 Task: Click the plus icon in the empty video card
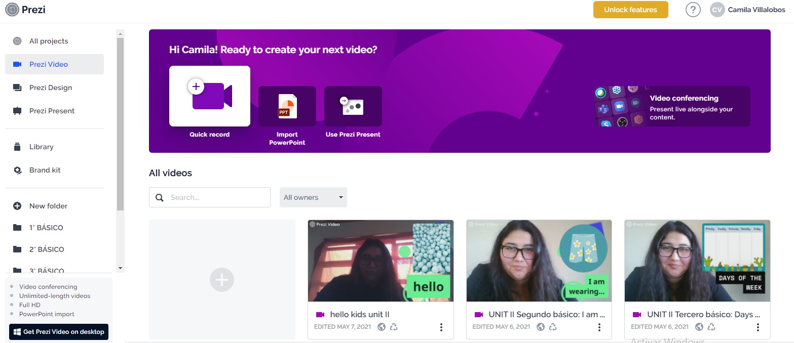[x=222, y=280]
